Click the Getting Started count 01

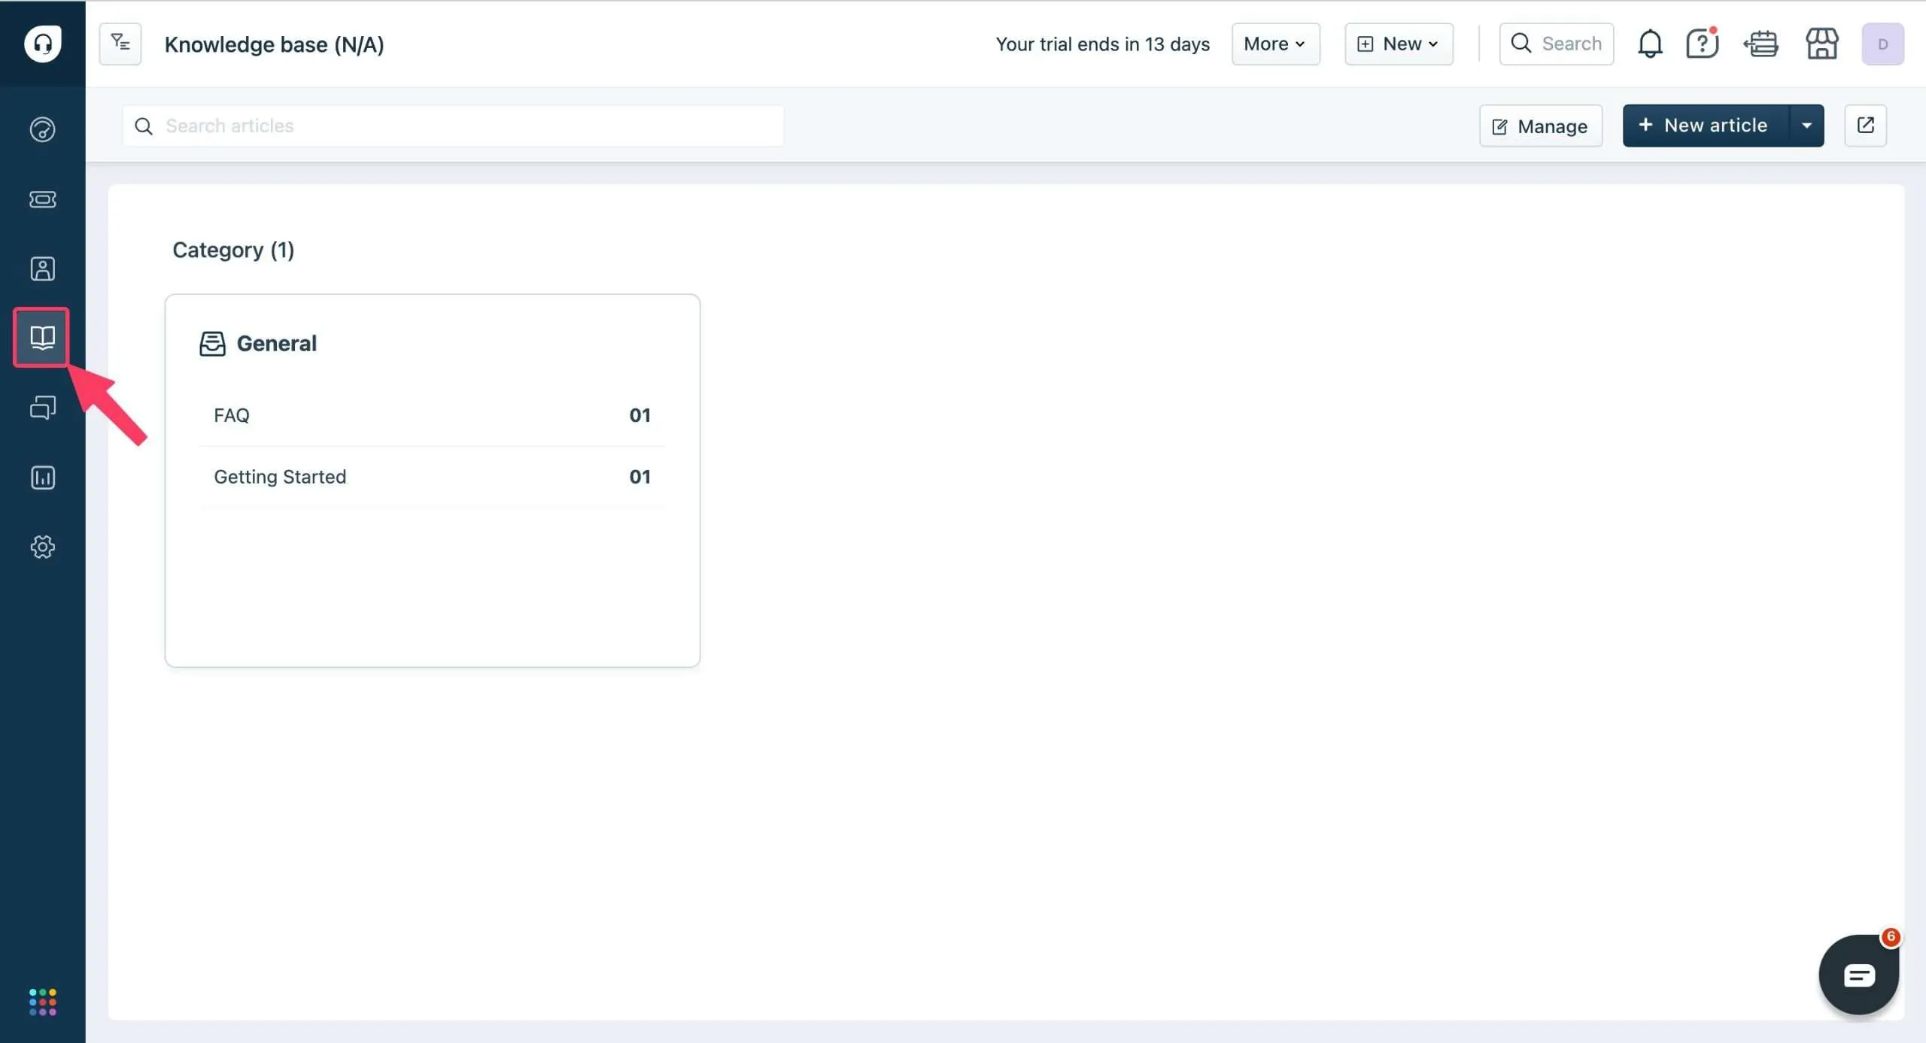click(639, 477)
